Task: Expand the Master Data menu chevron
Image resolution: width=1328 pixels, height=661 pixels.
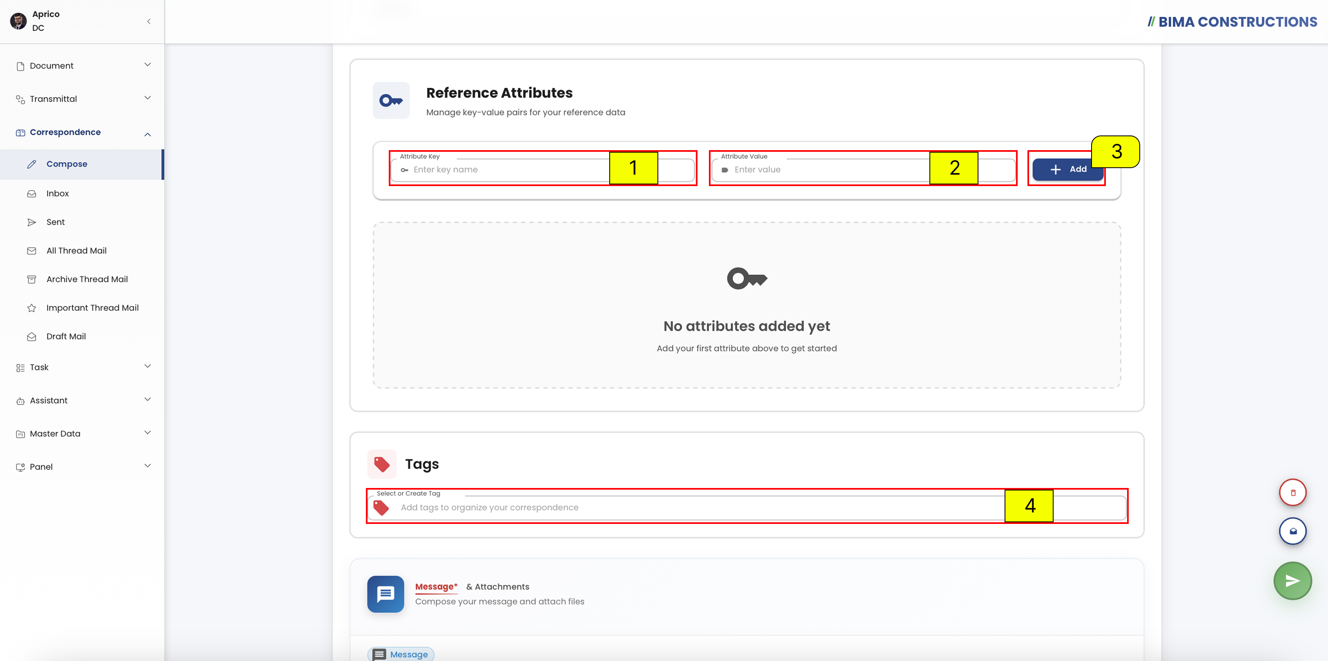Action: 147,433
